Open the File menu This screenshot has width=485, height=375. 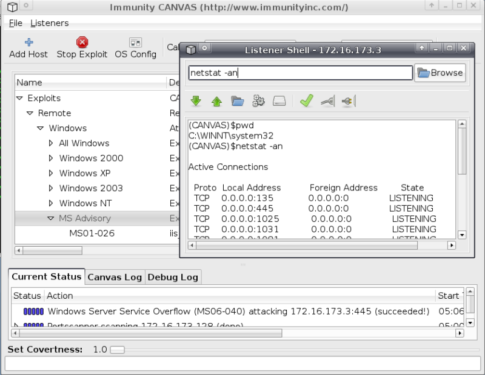pos(15,23)
